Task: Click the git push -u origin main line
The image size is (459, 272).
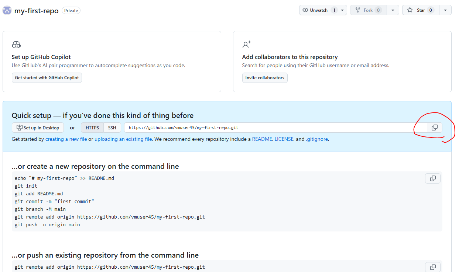Action: (47, 224)
